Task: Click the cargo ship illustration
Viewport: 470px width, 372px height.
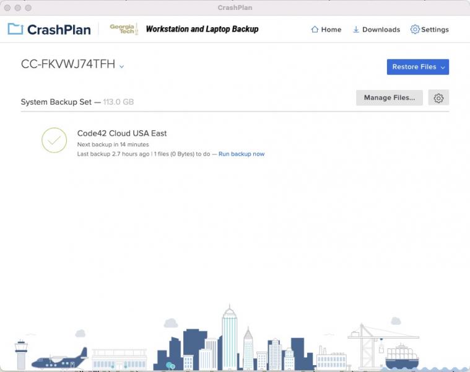Action: click(402, 356)
